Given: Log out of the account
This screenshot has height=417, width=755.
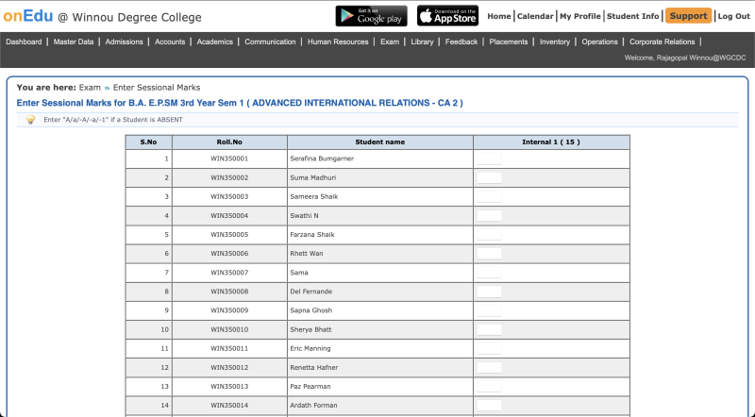Looking at the screenshot, I should pos(733,16).
